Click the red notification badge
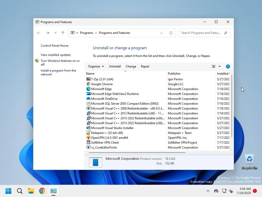Viewport: 262px width, 197px height. pyautogui.click(x=255, y=191)
